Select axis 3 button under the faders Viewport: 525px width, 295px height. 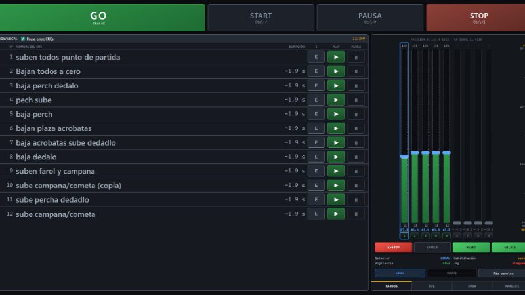coord(425,236)
